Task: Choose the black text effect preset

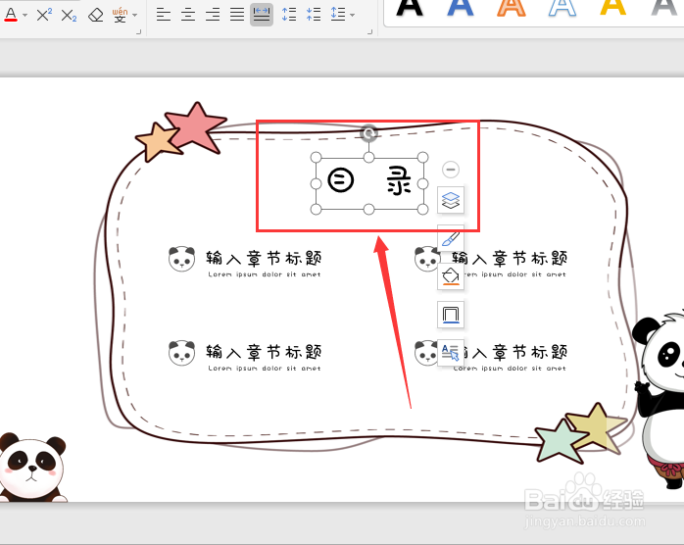Action: (410, 8)
